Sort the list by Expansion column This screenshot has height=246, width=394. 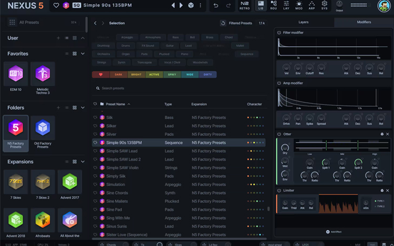click(x=199, y=104)
